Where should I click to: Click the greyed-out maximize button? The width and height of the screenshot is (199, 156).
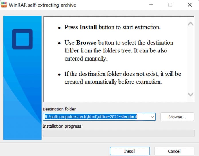point(170,5)
